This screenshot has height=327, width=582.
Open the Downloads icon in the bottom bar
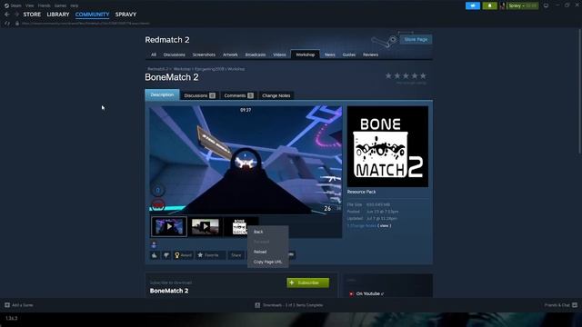(x=257, y=305)
